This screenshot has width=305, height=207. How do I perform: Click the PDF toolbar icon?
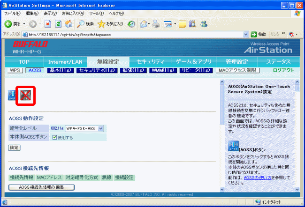[x=291, y=35]
